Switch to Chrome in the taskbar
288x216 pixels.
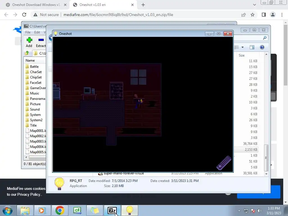pyautogui.click(x=60, y=210)
